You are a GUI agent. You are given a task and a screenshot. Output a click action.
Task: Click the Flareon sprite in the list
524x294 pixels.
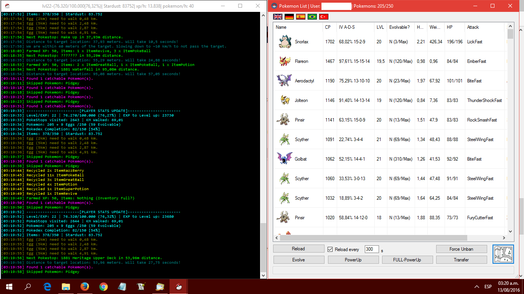coord(284,61)
